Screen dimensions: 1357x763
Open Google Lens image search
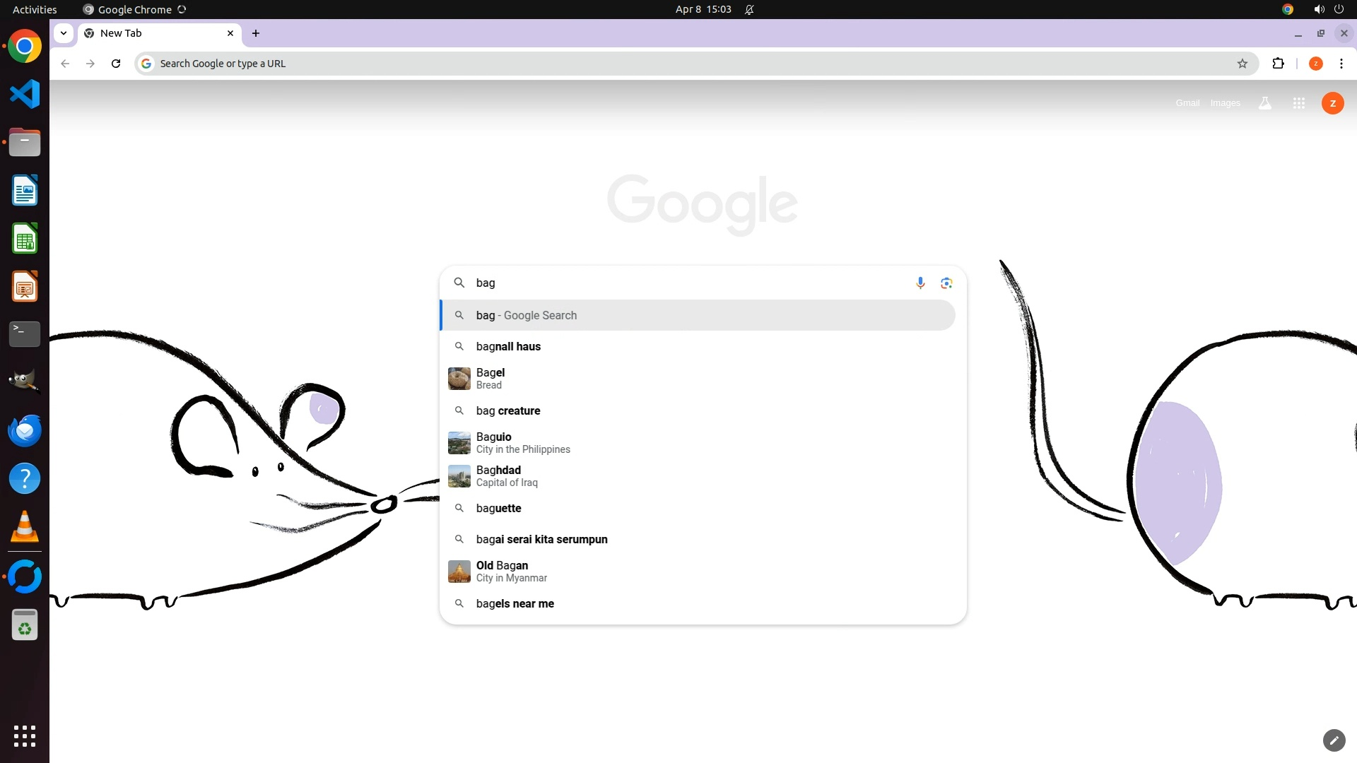point(946,283)
